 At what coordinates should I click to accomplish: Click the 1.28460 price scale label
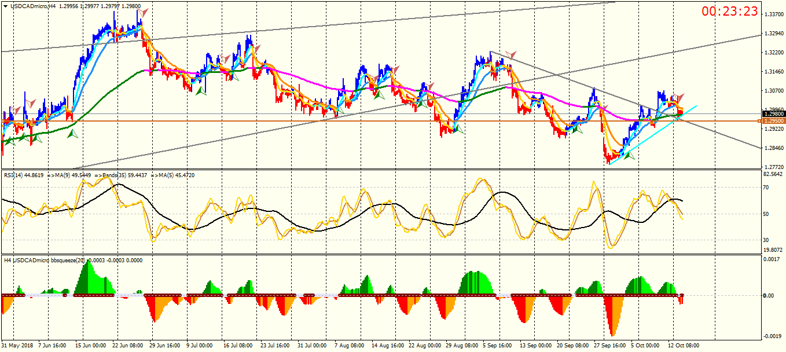[774, 148]
